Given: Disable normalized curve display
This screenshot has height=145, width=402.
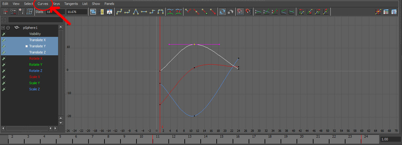Looking at the screenshot, I should point(266,12).
